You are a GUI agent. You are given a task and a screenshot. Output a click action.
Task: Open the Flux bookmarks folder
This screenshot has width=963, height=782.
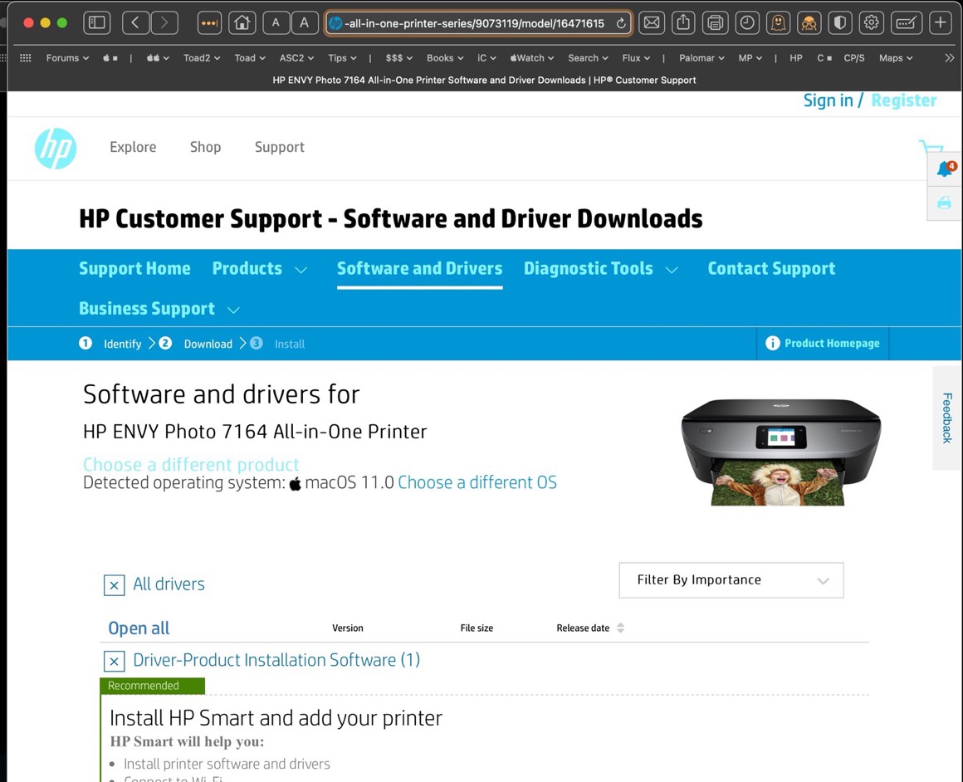[x=636, y=58]
